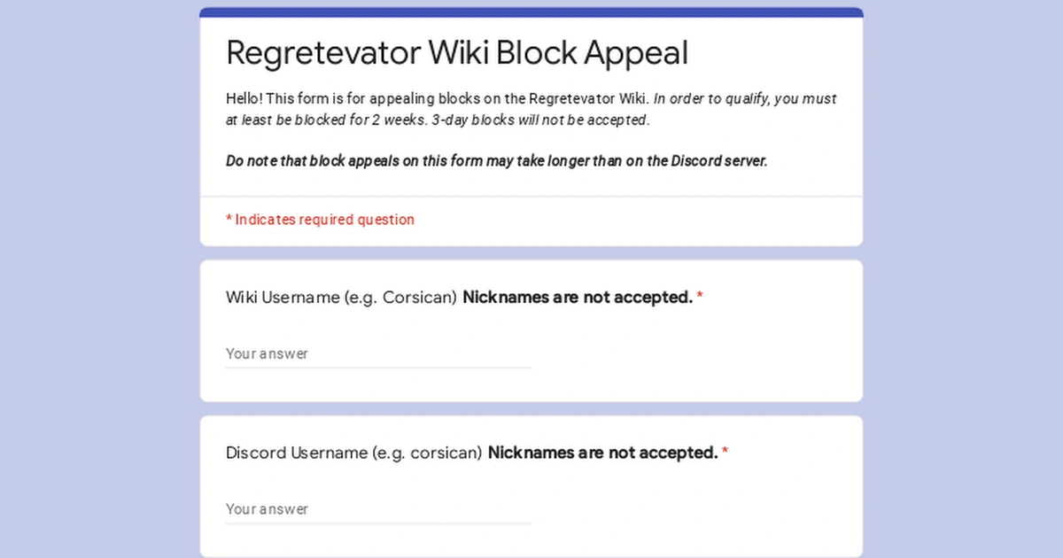Click the Indicates required question notice
1063x558 pixels.
(x=320, y=220)
